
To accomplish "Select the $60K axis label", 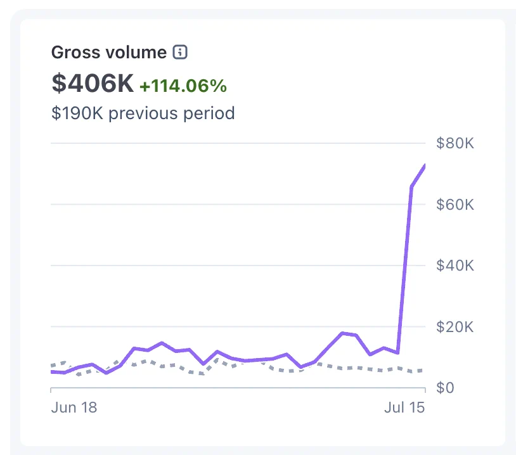I will (x=455, y=205).
